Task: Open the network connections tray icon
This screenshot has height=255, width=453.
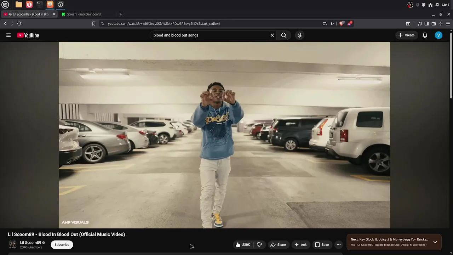Action: (430, 5)
